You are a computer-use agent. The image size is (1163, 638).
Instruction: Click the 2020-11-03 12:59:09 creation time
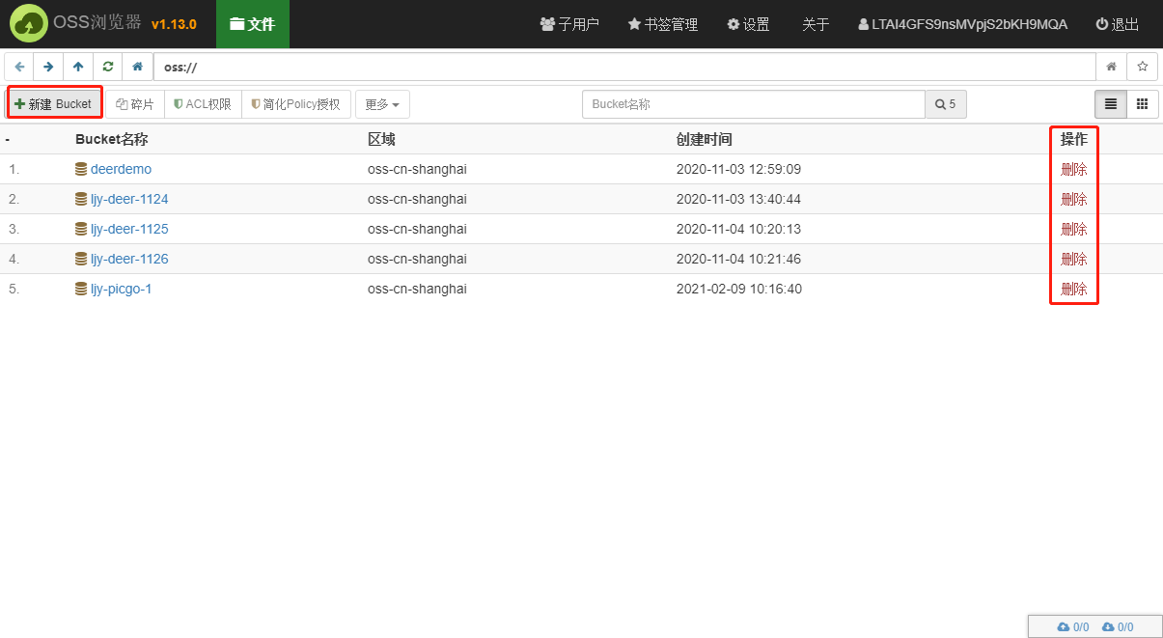pos(738,169)
